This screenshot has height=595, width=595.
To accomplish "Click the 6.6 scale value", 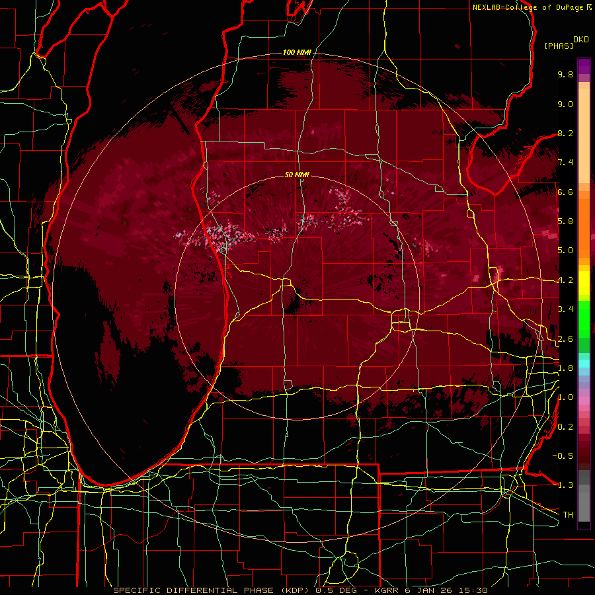I will coord(565,192).
